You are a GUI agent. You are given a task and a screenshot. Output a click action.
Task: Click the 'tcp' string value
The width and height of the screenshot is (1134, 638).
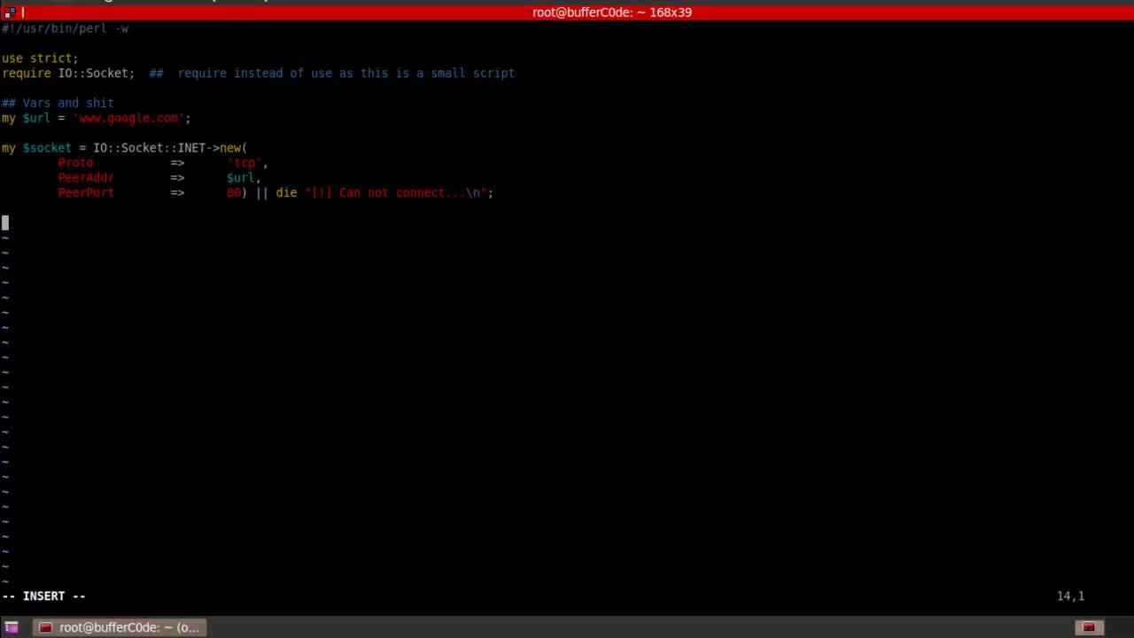tap(245, 163)
